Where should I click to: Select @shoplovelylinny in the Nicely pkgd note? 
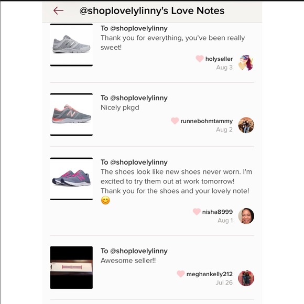tap(138, 98)
